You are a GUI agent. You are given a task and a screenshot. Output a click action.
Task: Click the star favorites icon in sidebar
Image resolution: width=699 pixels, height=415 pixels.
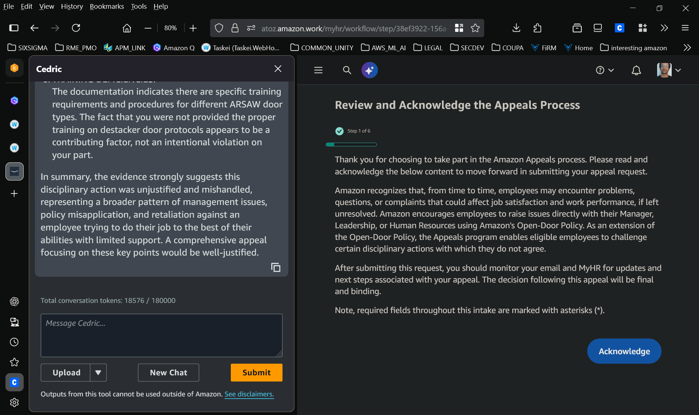[14, 362]
